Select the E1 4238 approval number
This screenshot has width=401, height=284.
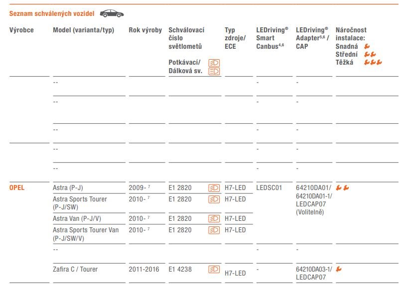click(180, 270)
